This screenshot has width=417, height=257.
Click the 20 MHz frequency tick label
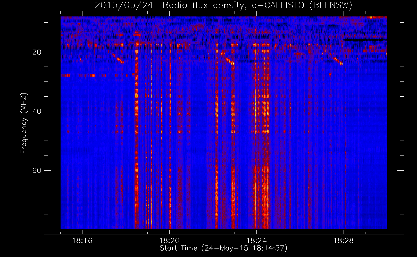[37, 52]
